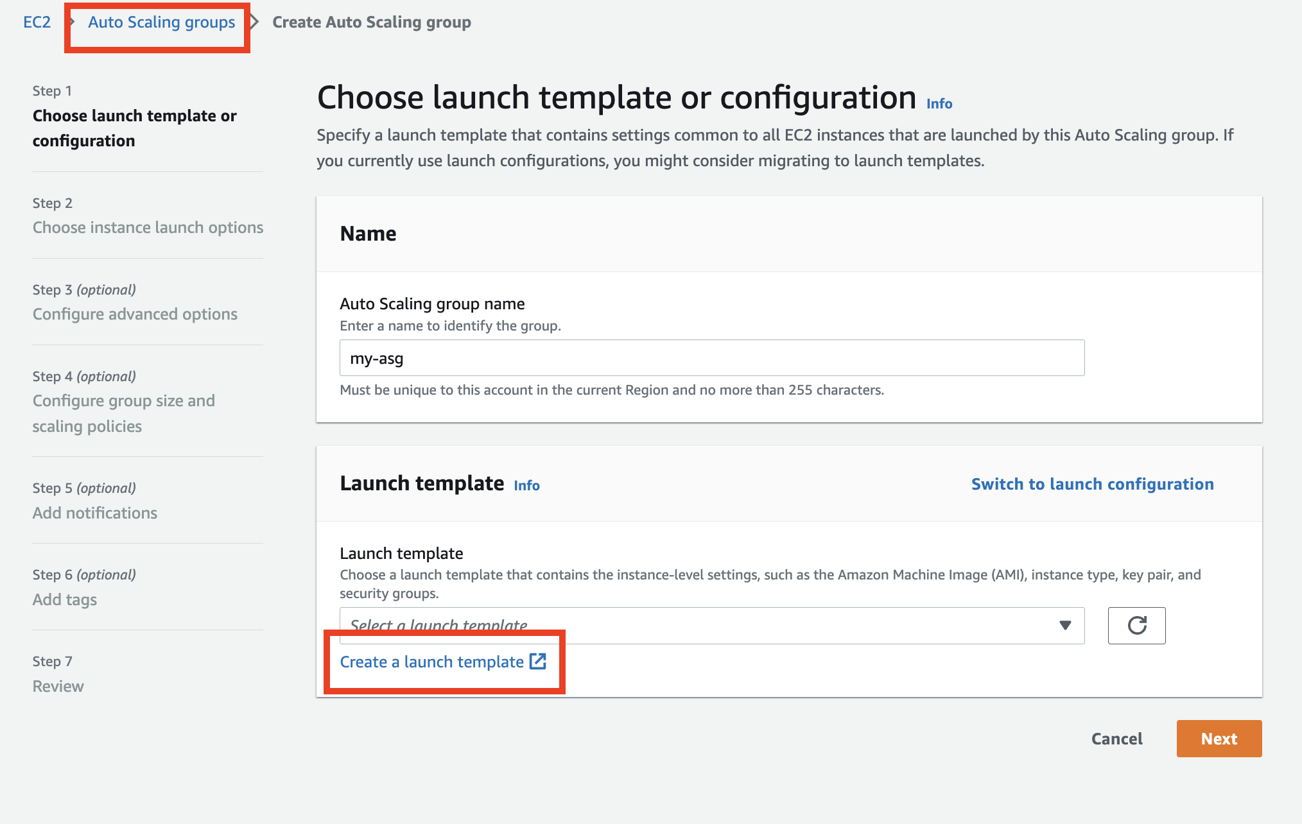Click the 'Enter a name to identify the group.' text
The width and height of the screenshot is (1302, 824).
click(x=450, y=325)
